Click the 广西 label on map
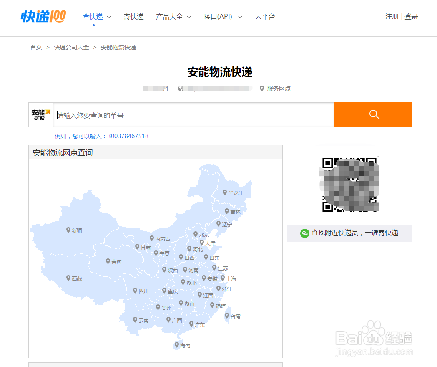Screen dimensions: 437x367 point(177,320)
